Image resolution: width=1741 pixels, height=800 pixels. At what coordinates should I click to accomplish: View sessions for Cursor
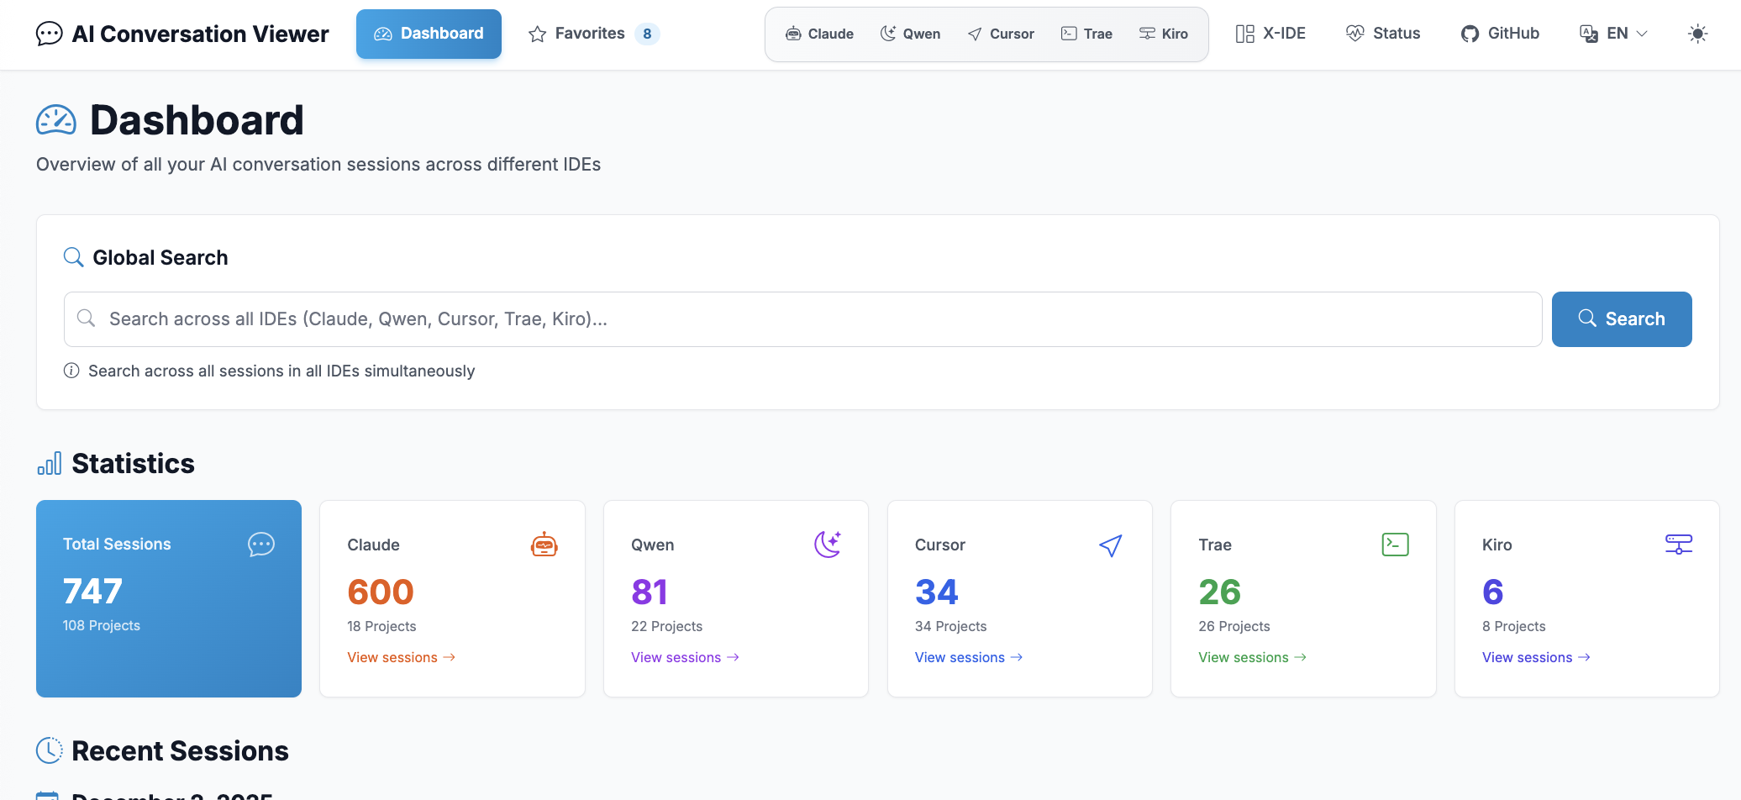(969, 657)
